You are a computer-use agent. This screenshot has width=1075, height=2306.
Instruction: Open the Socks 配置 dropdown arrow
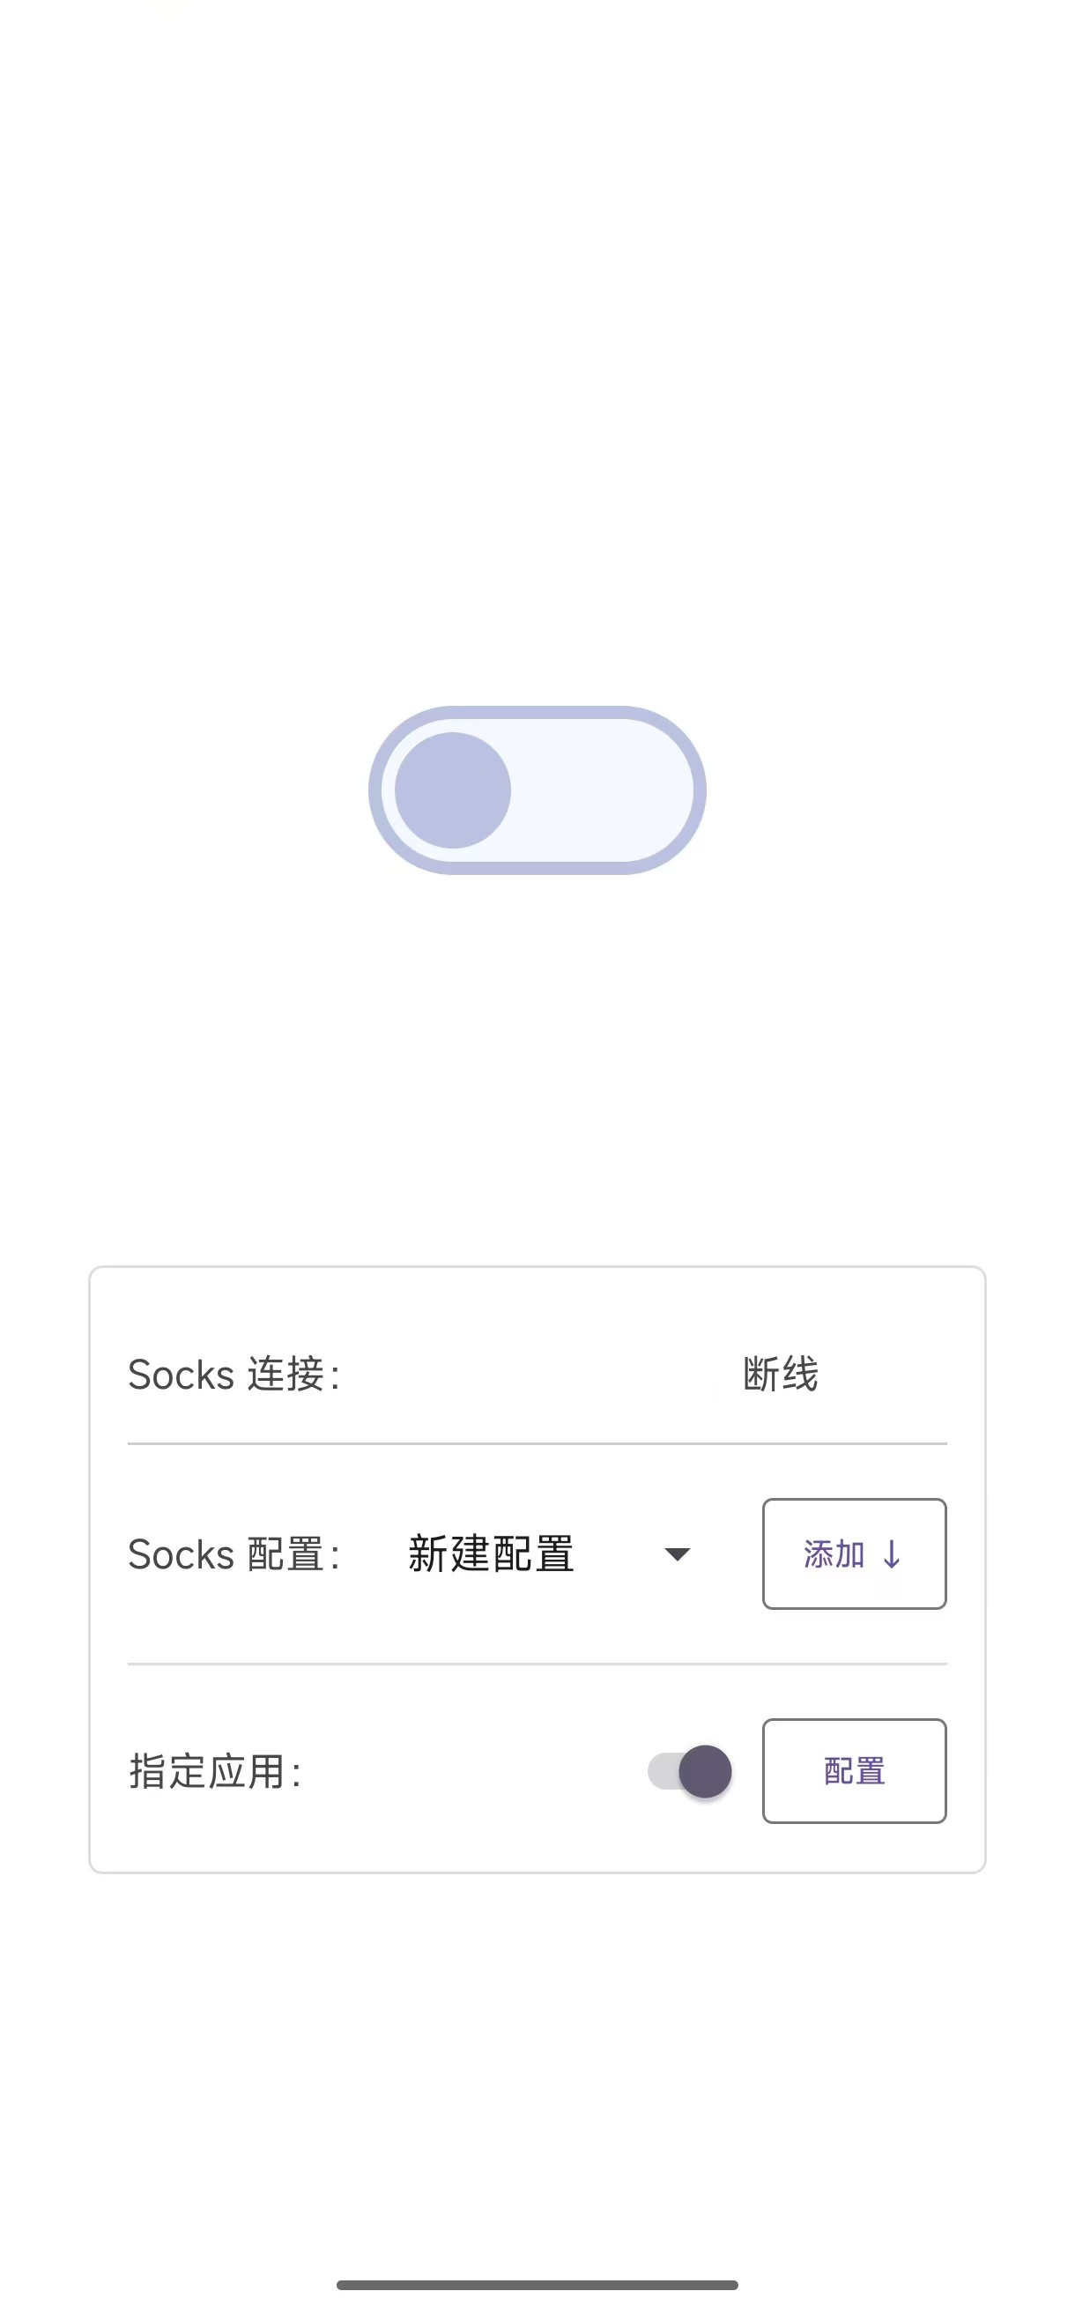coord(678,1554)
